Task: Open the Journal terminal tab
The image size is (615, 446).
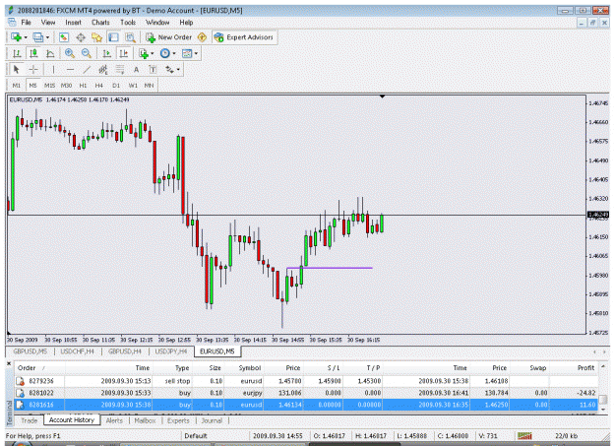Action: pyautogui.click(x=212, y=420)
